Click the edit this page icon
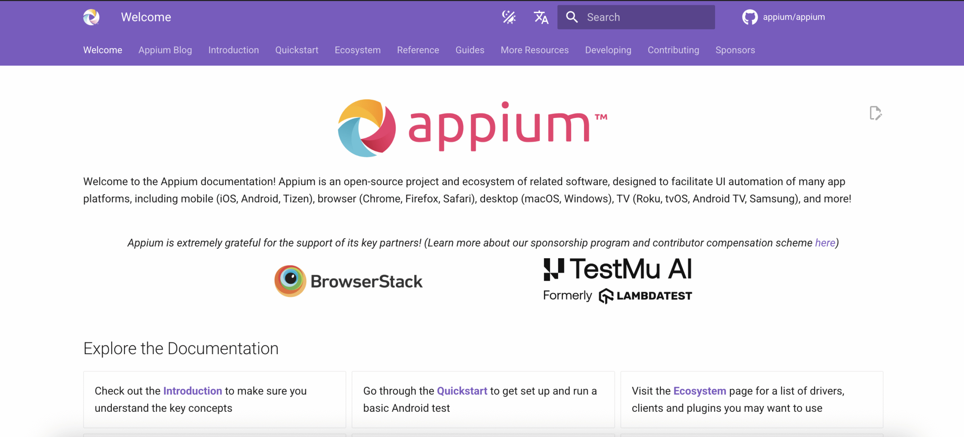The image size is (964, 437). (x=876, y=113)
